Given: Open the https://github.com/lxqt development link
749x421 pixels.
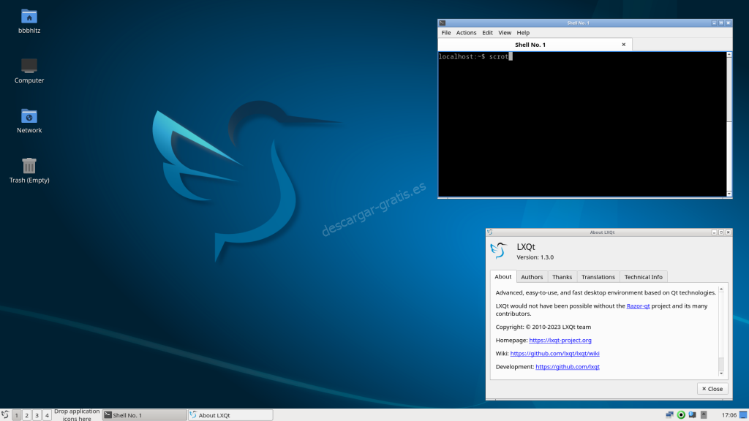Looking at the screenshot, I should click(568, 367).
